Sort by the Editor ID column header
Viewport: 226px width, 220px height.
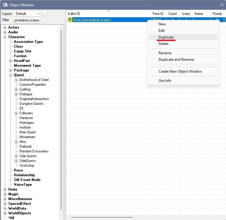pos(108,14)
